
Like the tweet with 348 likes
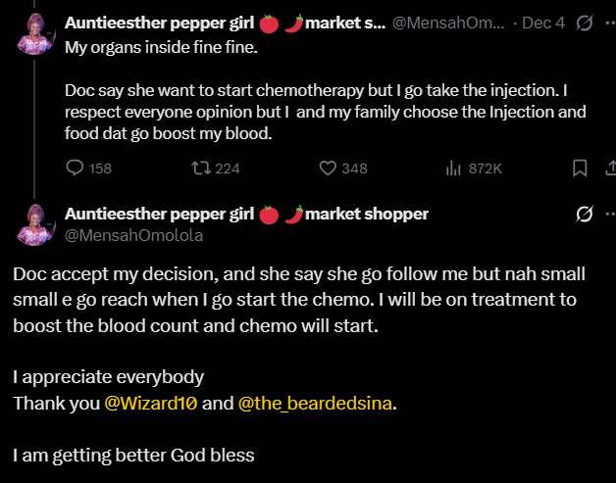329,169
